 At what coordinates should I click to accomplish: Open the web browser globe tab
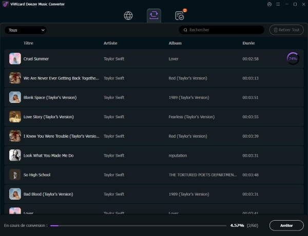point(128,16)
